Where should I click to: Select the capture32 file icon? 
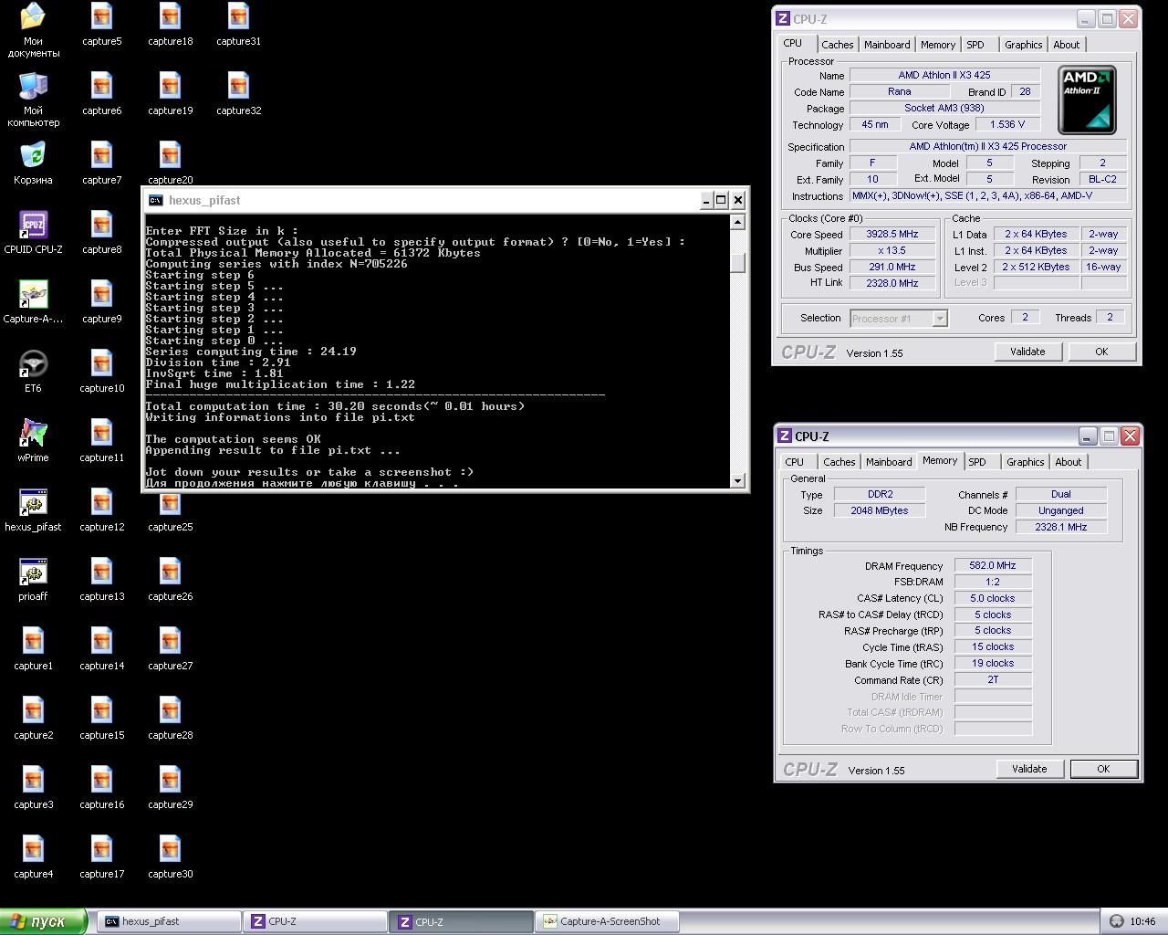(238, 93)
